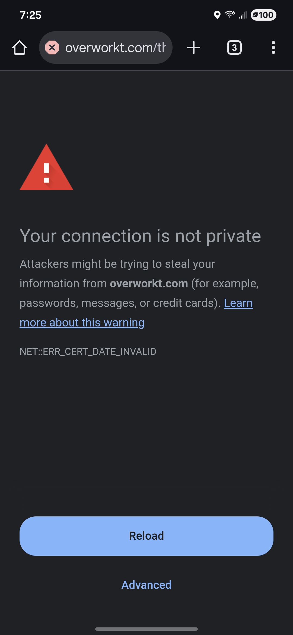
Task: Tap the bold overworkt.com domain in the warning
Action: click(x=149, y=284)
